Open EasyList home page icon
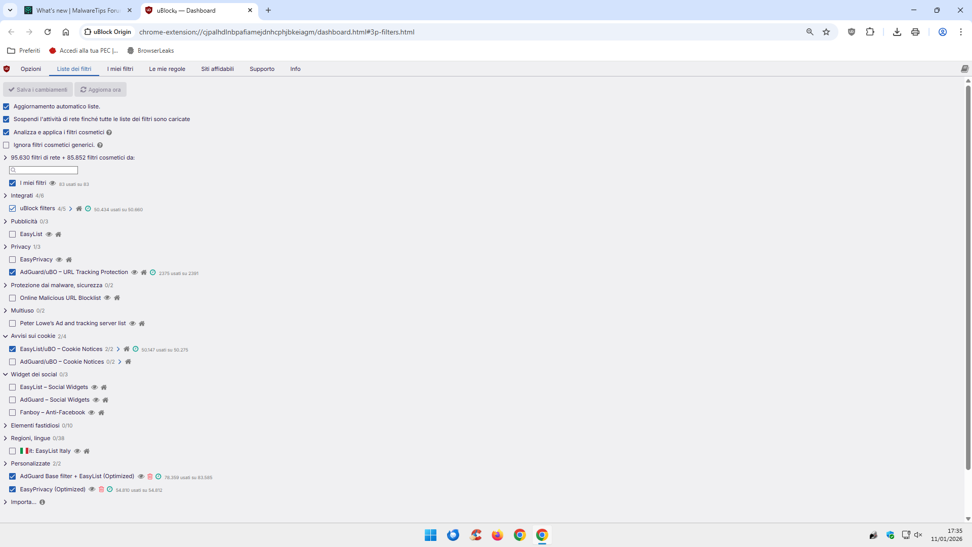This screenshot has width=972, height=547. point(58,235)
